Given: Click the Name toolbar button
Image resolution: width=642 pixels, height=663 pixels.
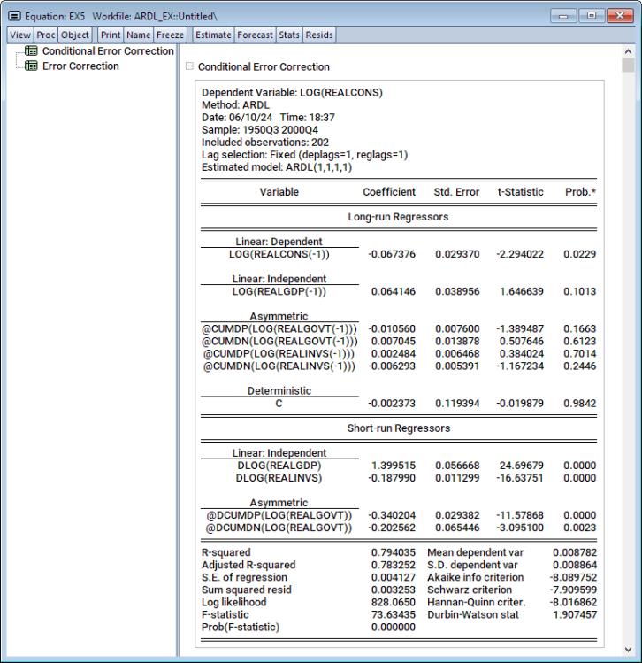Looking at the screenshot, I should (138, 35).
